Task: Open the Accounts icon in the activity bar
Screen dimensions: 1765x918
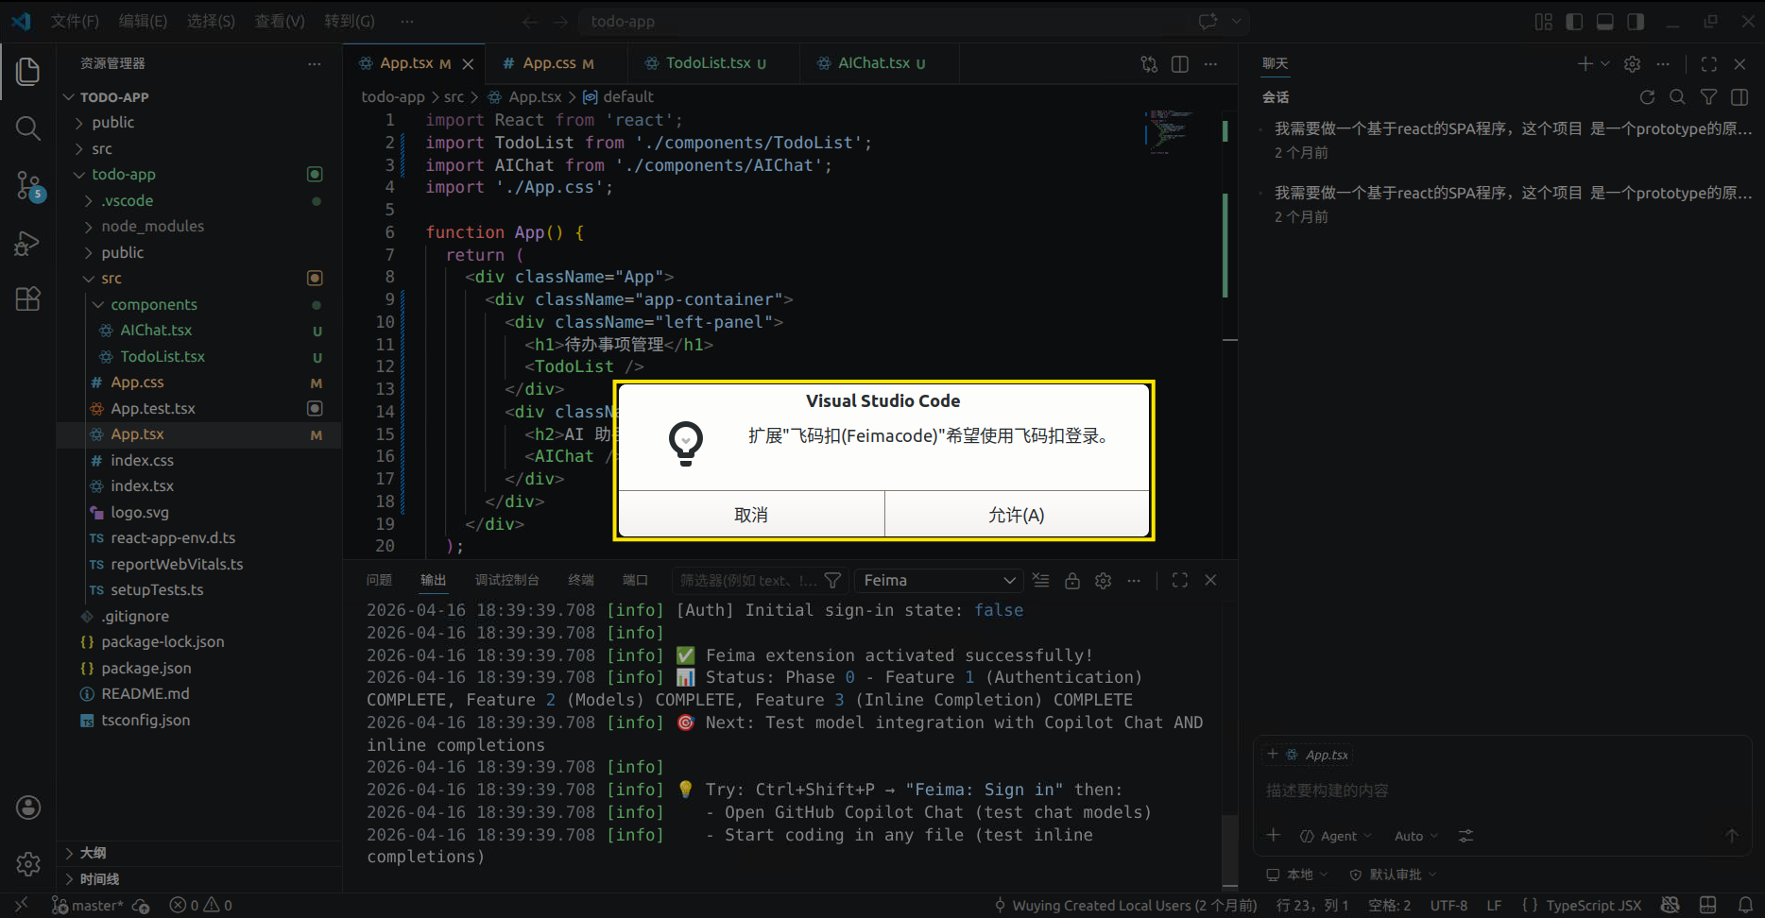Action: [x=28, y=807]
